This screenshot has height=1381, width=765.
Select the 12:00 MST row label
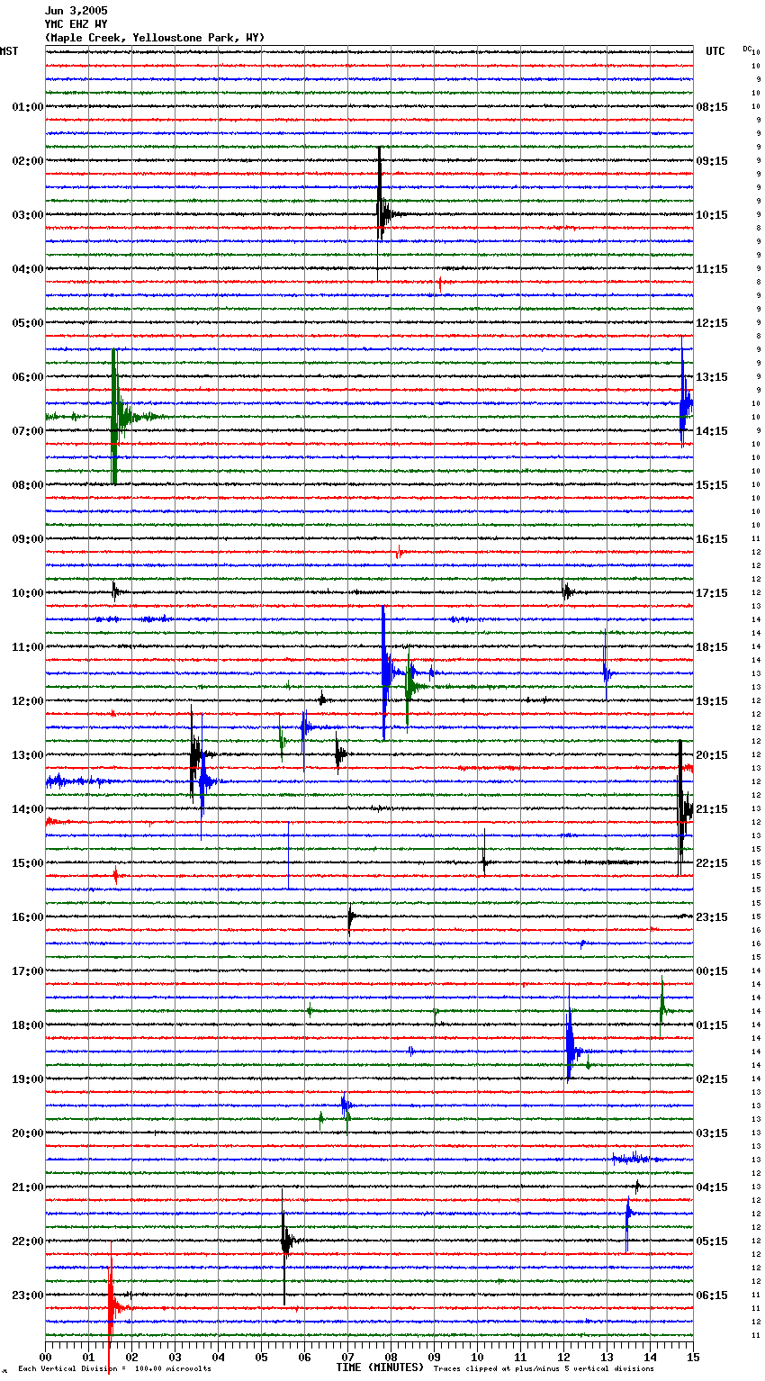27,701
